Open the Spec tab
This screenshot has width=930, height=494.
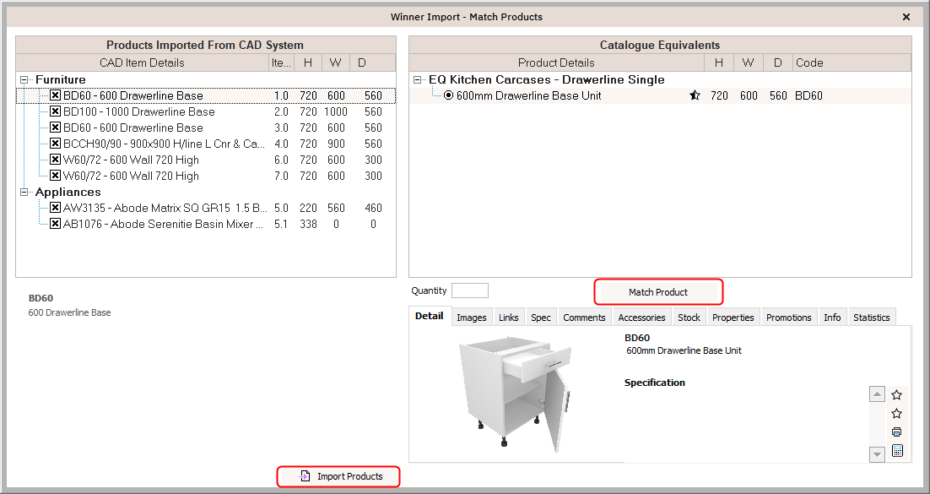point(541,318)
